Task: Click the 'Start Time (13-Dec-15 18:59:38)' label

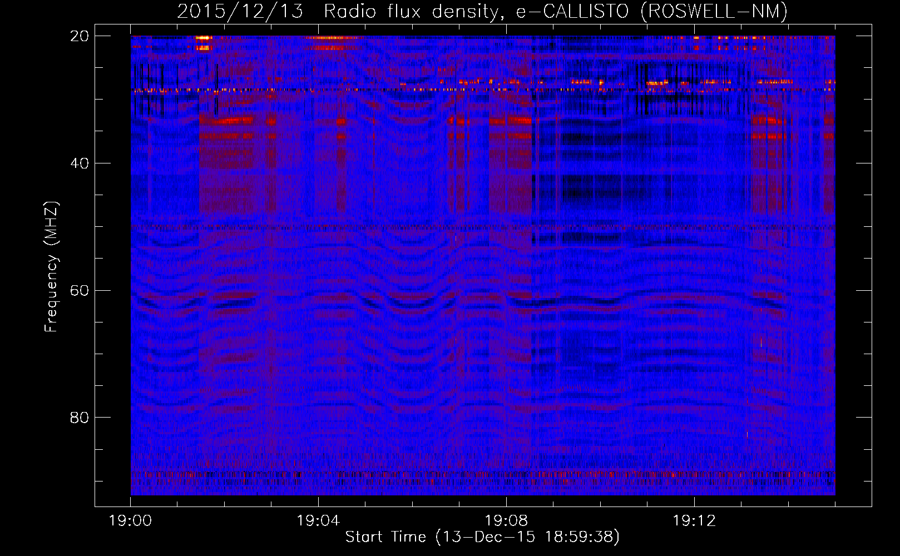Action: [x=482, y=537]
